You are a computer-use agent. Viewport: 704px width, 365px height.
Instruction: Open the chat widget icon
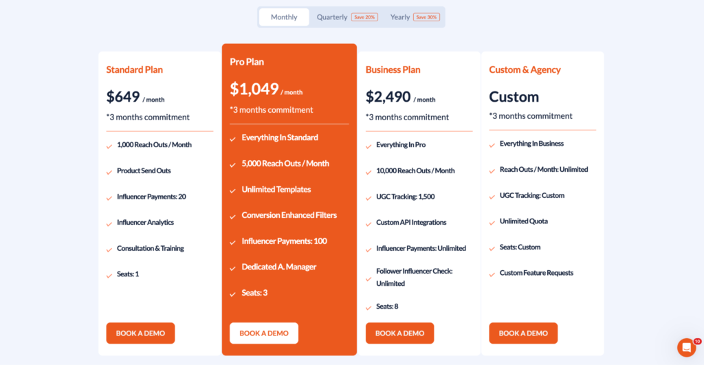tap(686, 347)
